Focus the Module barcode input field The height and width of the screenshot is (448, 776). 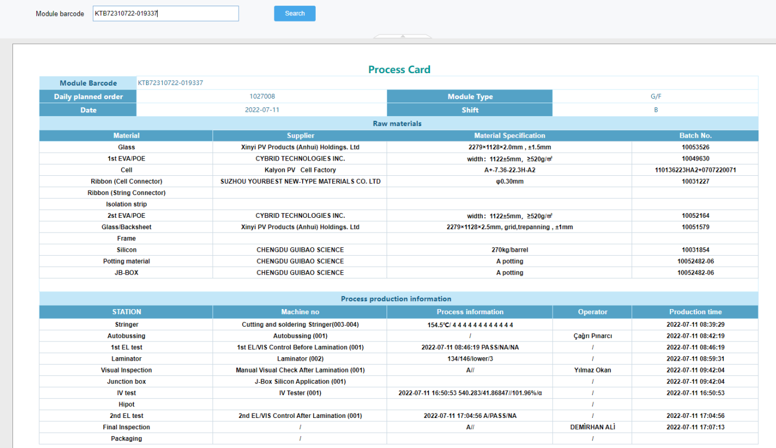tap(166, 14)
